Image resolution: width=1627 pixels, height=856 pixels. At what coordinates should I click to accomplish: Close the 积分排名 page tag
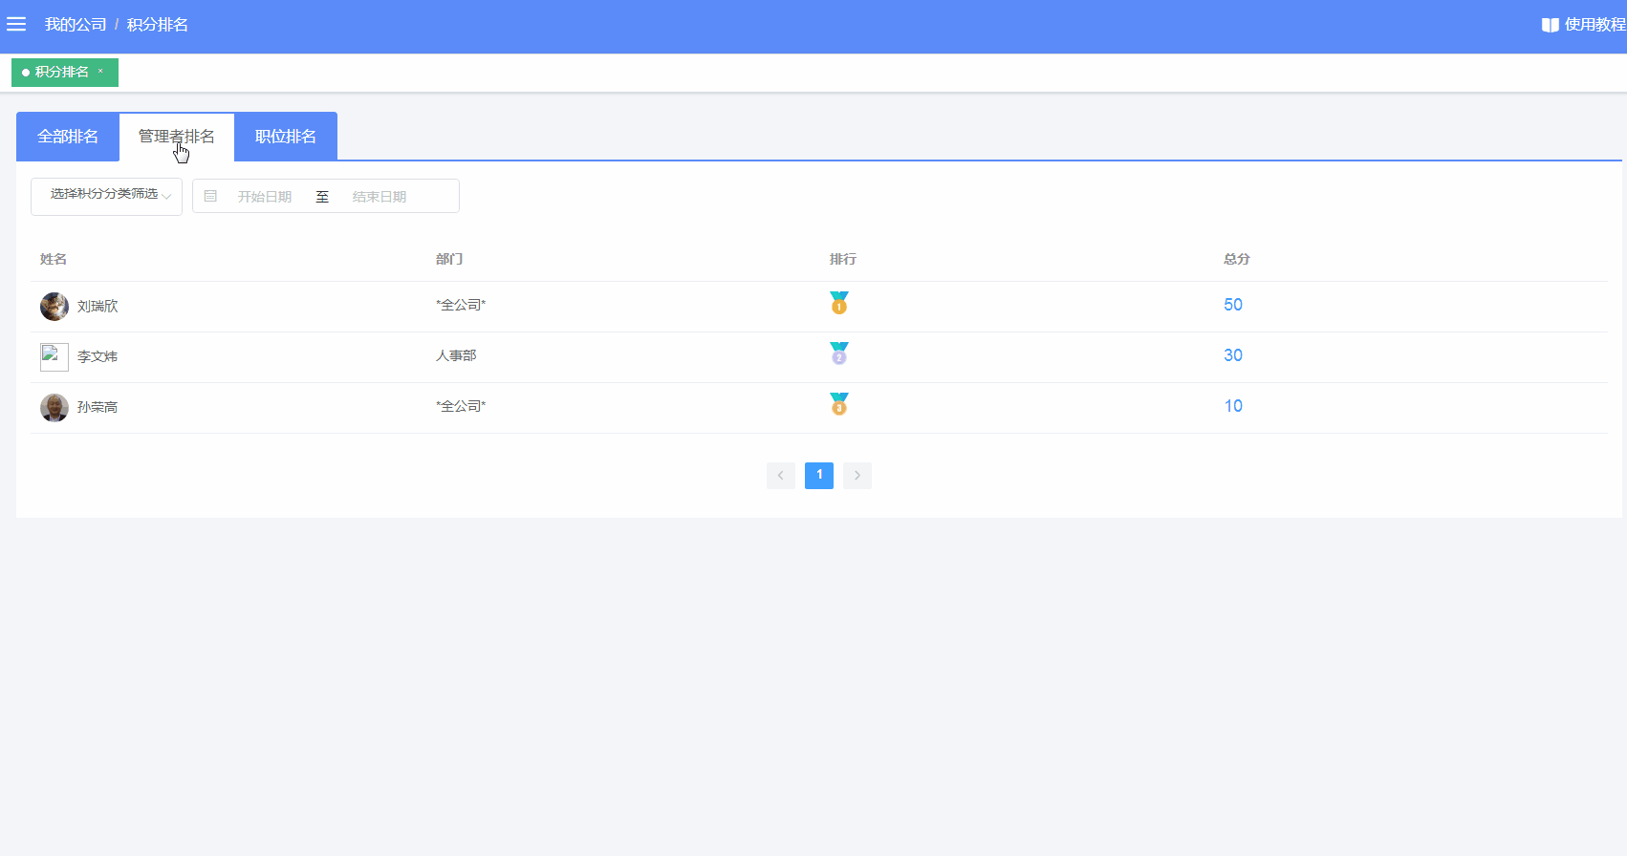[x=100, y=72]
